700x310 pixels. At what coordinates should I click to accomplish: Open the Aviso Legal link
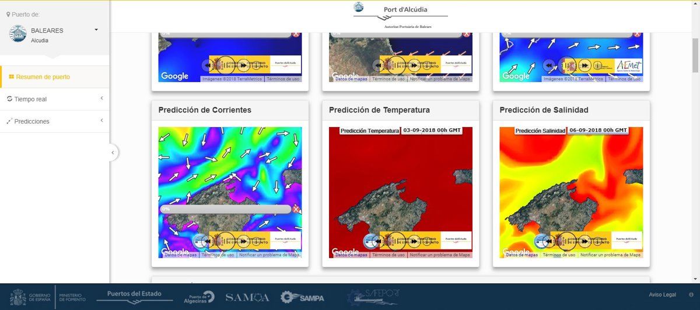pos(662,295)
